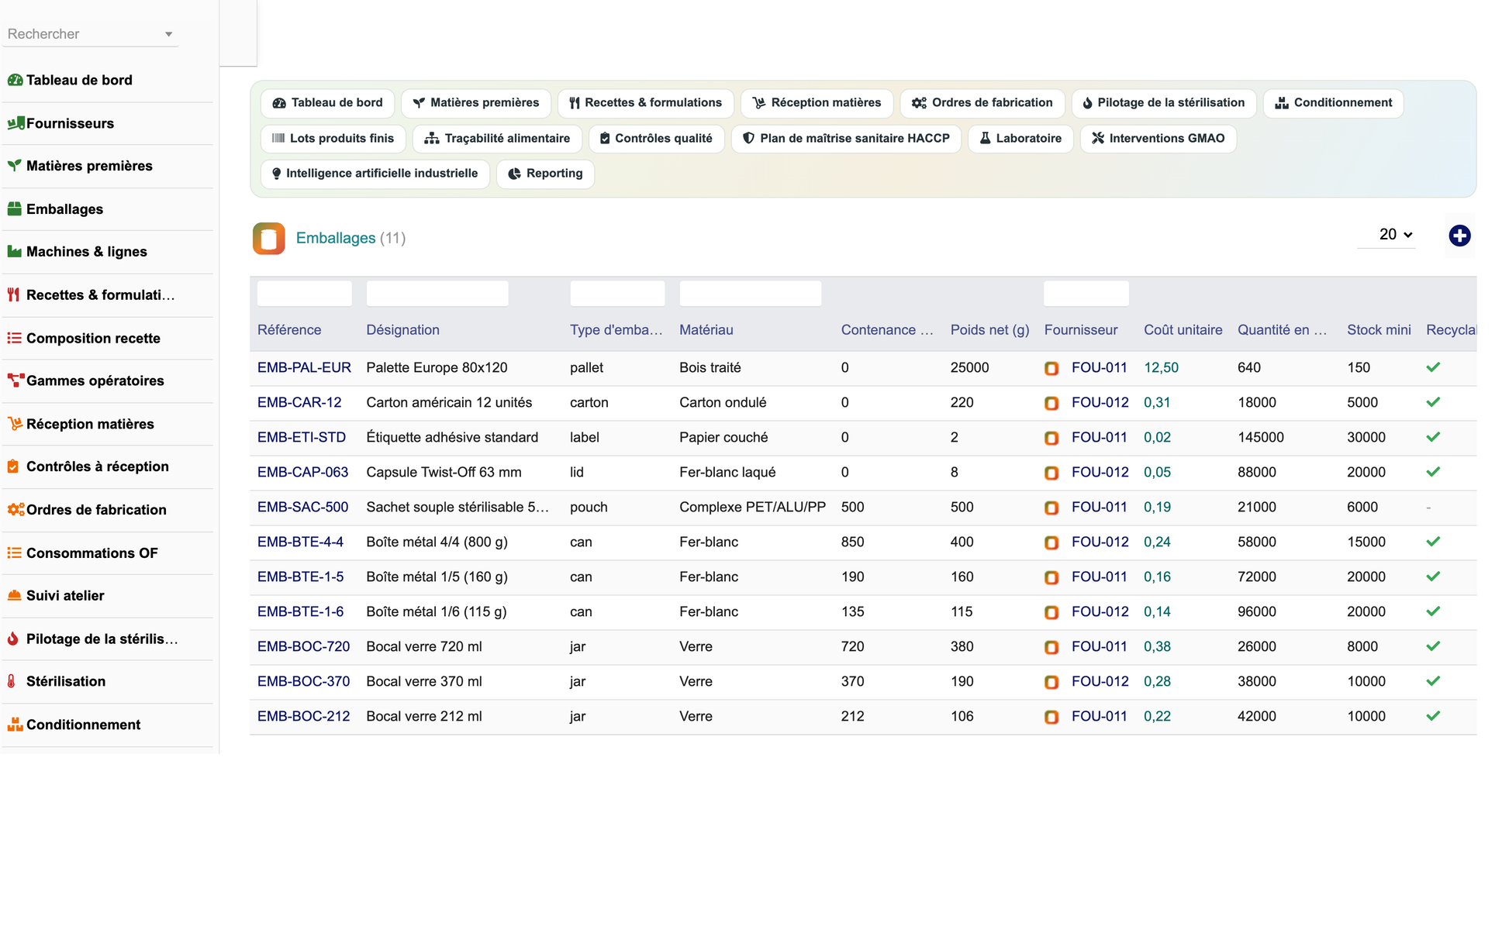
Task: Select the cell 'Complexe PET/ALU/PP'
Action: (752, 507)
